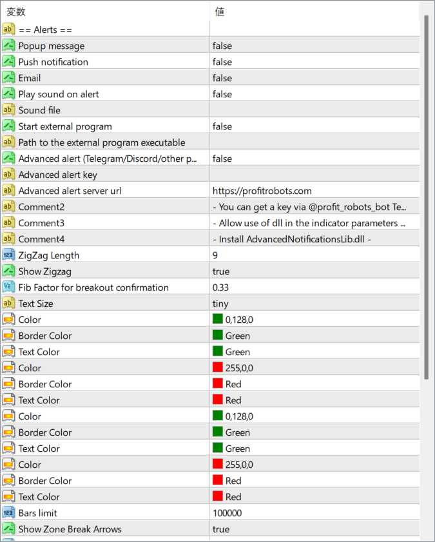435x542 pixels.
Task: Click the icon next to Advanced alert key
Action: [x=8, y=175]
